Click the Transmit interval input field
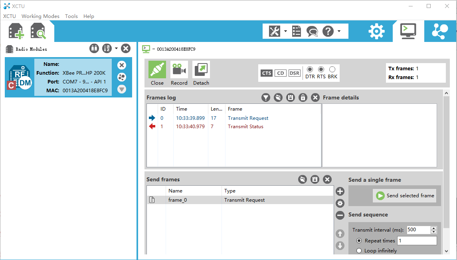Viewport: 457px width, 260px height. [x=419, y=230]
